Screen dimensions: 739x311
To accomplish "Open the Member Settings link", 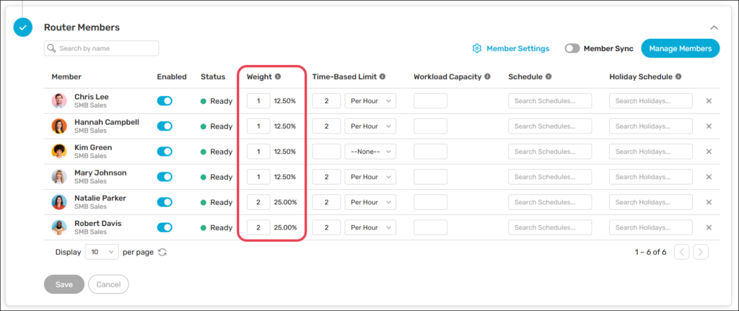I will pos(517,48).
